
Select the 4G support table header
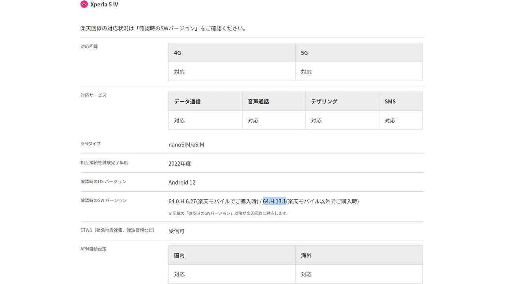(x=176, y=52)
